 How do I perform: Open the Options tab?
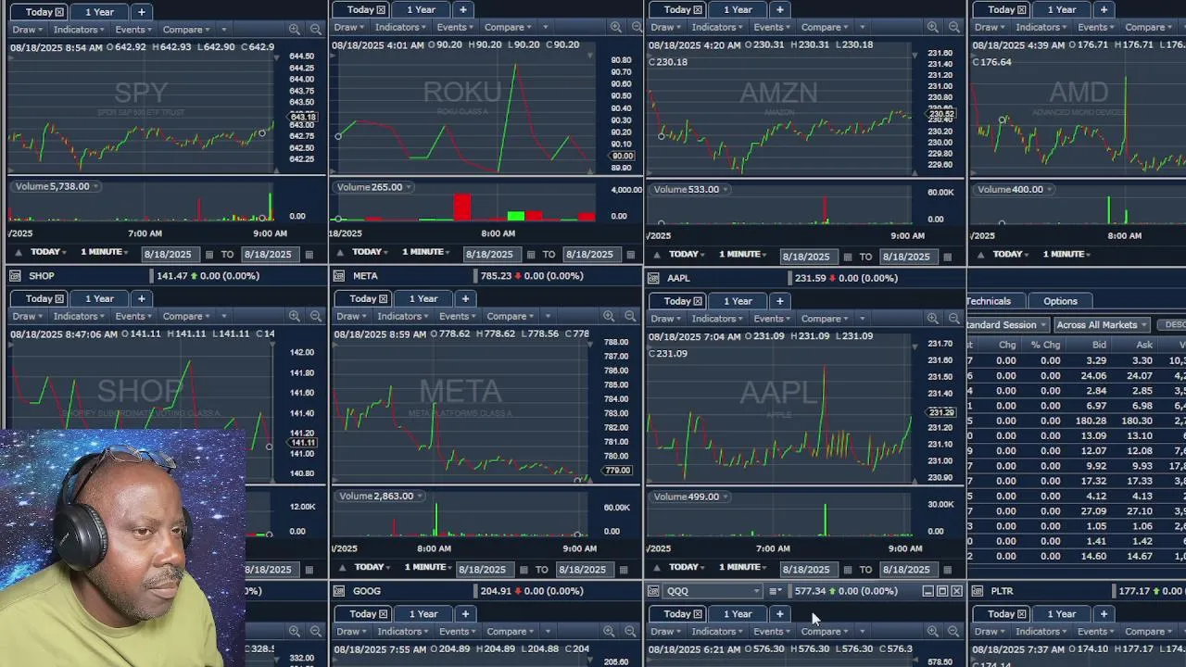click(x=1060, y=301)
